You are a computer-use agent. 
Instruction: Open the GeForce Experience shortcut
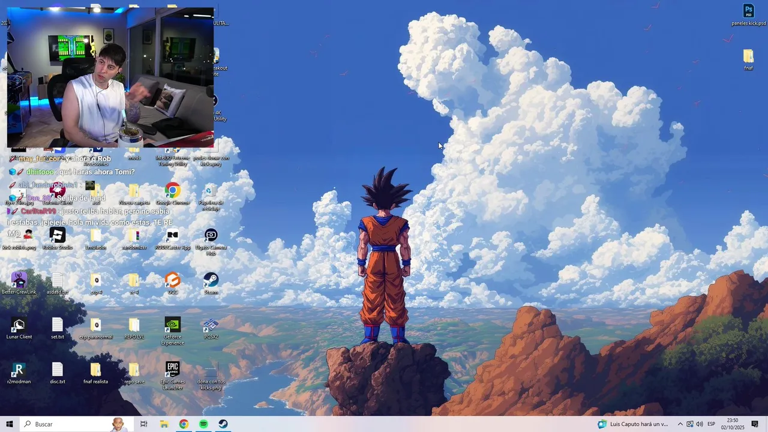pyautogui.click(x=172, y=331)
